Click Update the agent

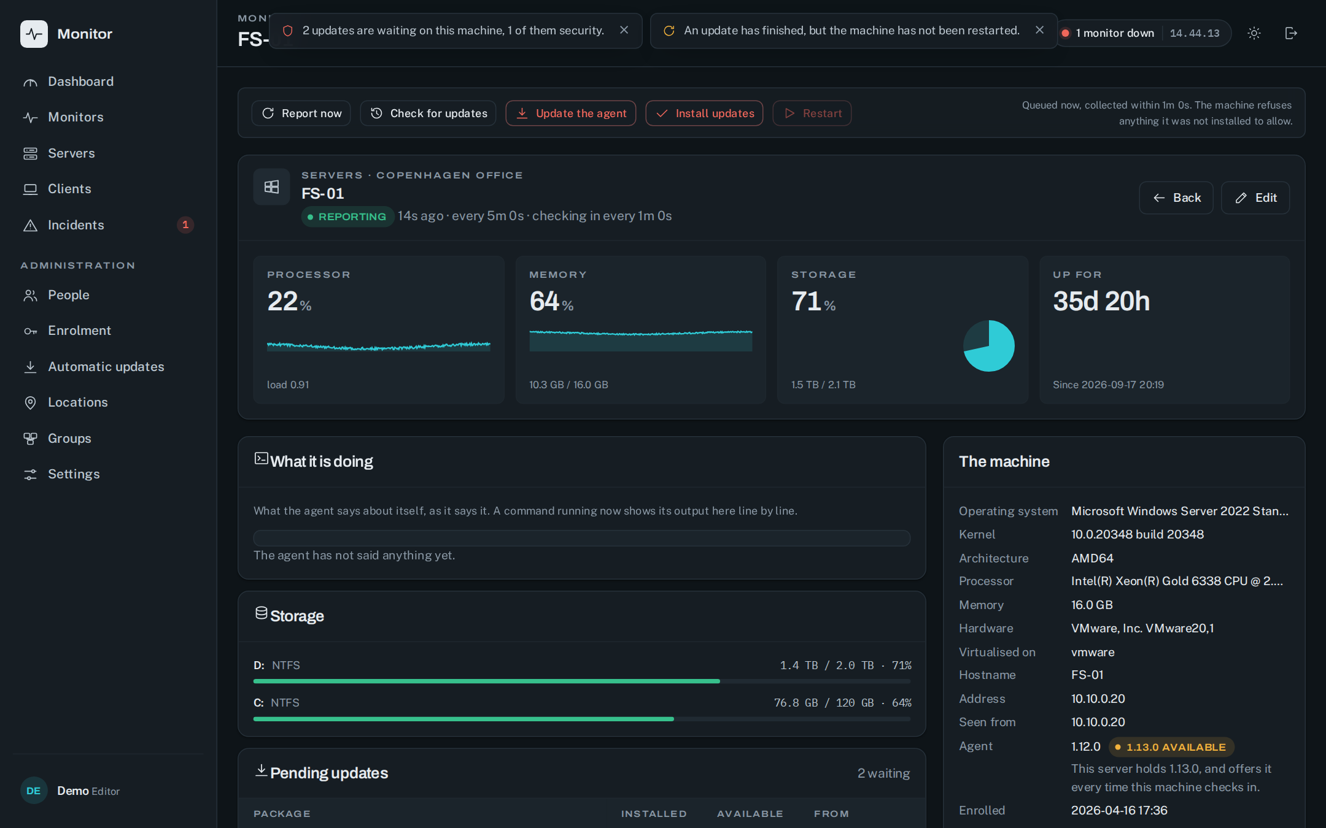[571, 113]
